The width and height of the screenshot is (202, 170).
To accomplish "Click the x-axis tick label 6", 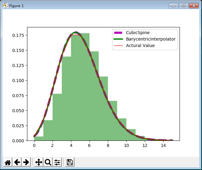I will 89,145.
